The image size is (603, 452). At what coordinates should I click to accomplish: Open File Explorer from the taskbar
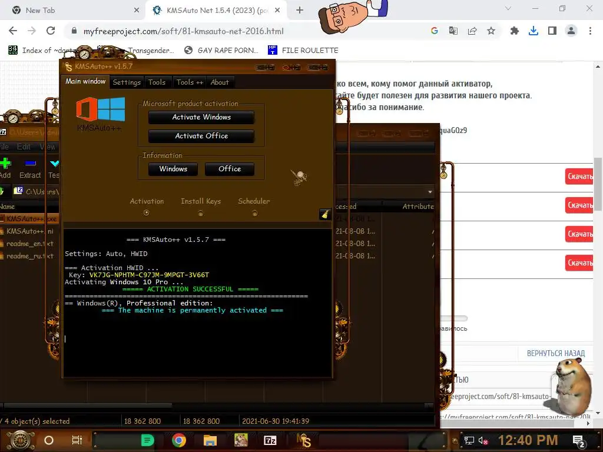pyautogui.click(x=210, y=440)
